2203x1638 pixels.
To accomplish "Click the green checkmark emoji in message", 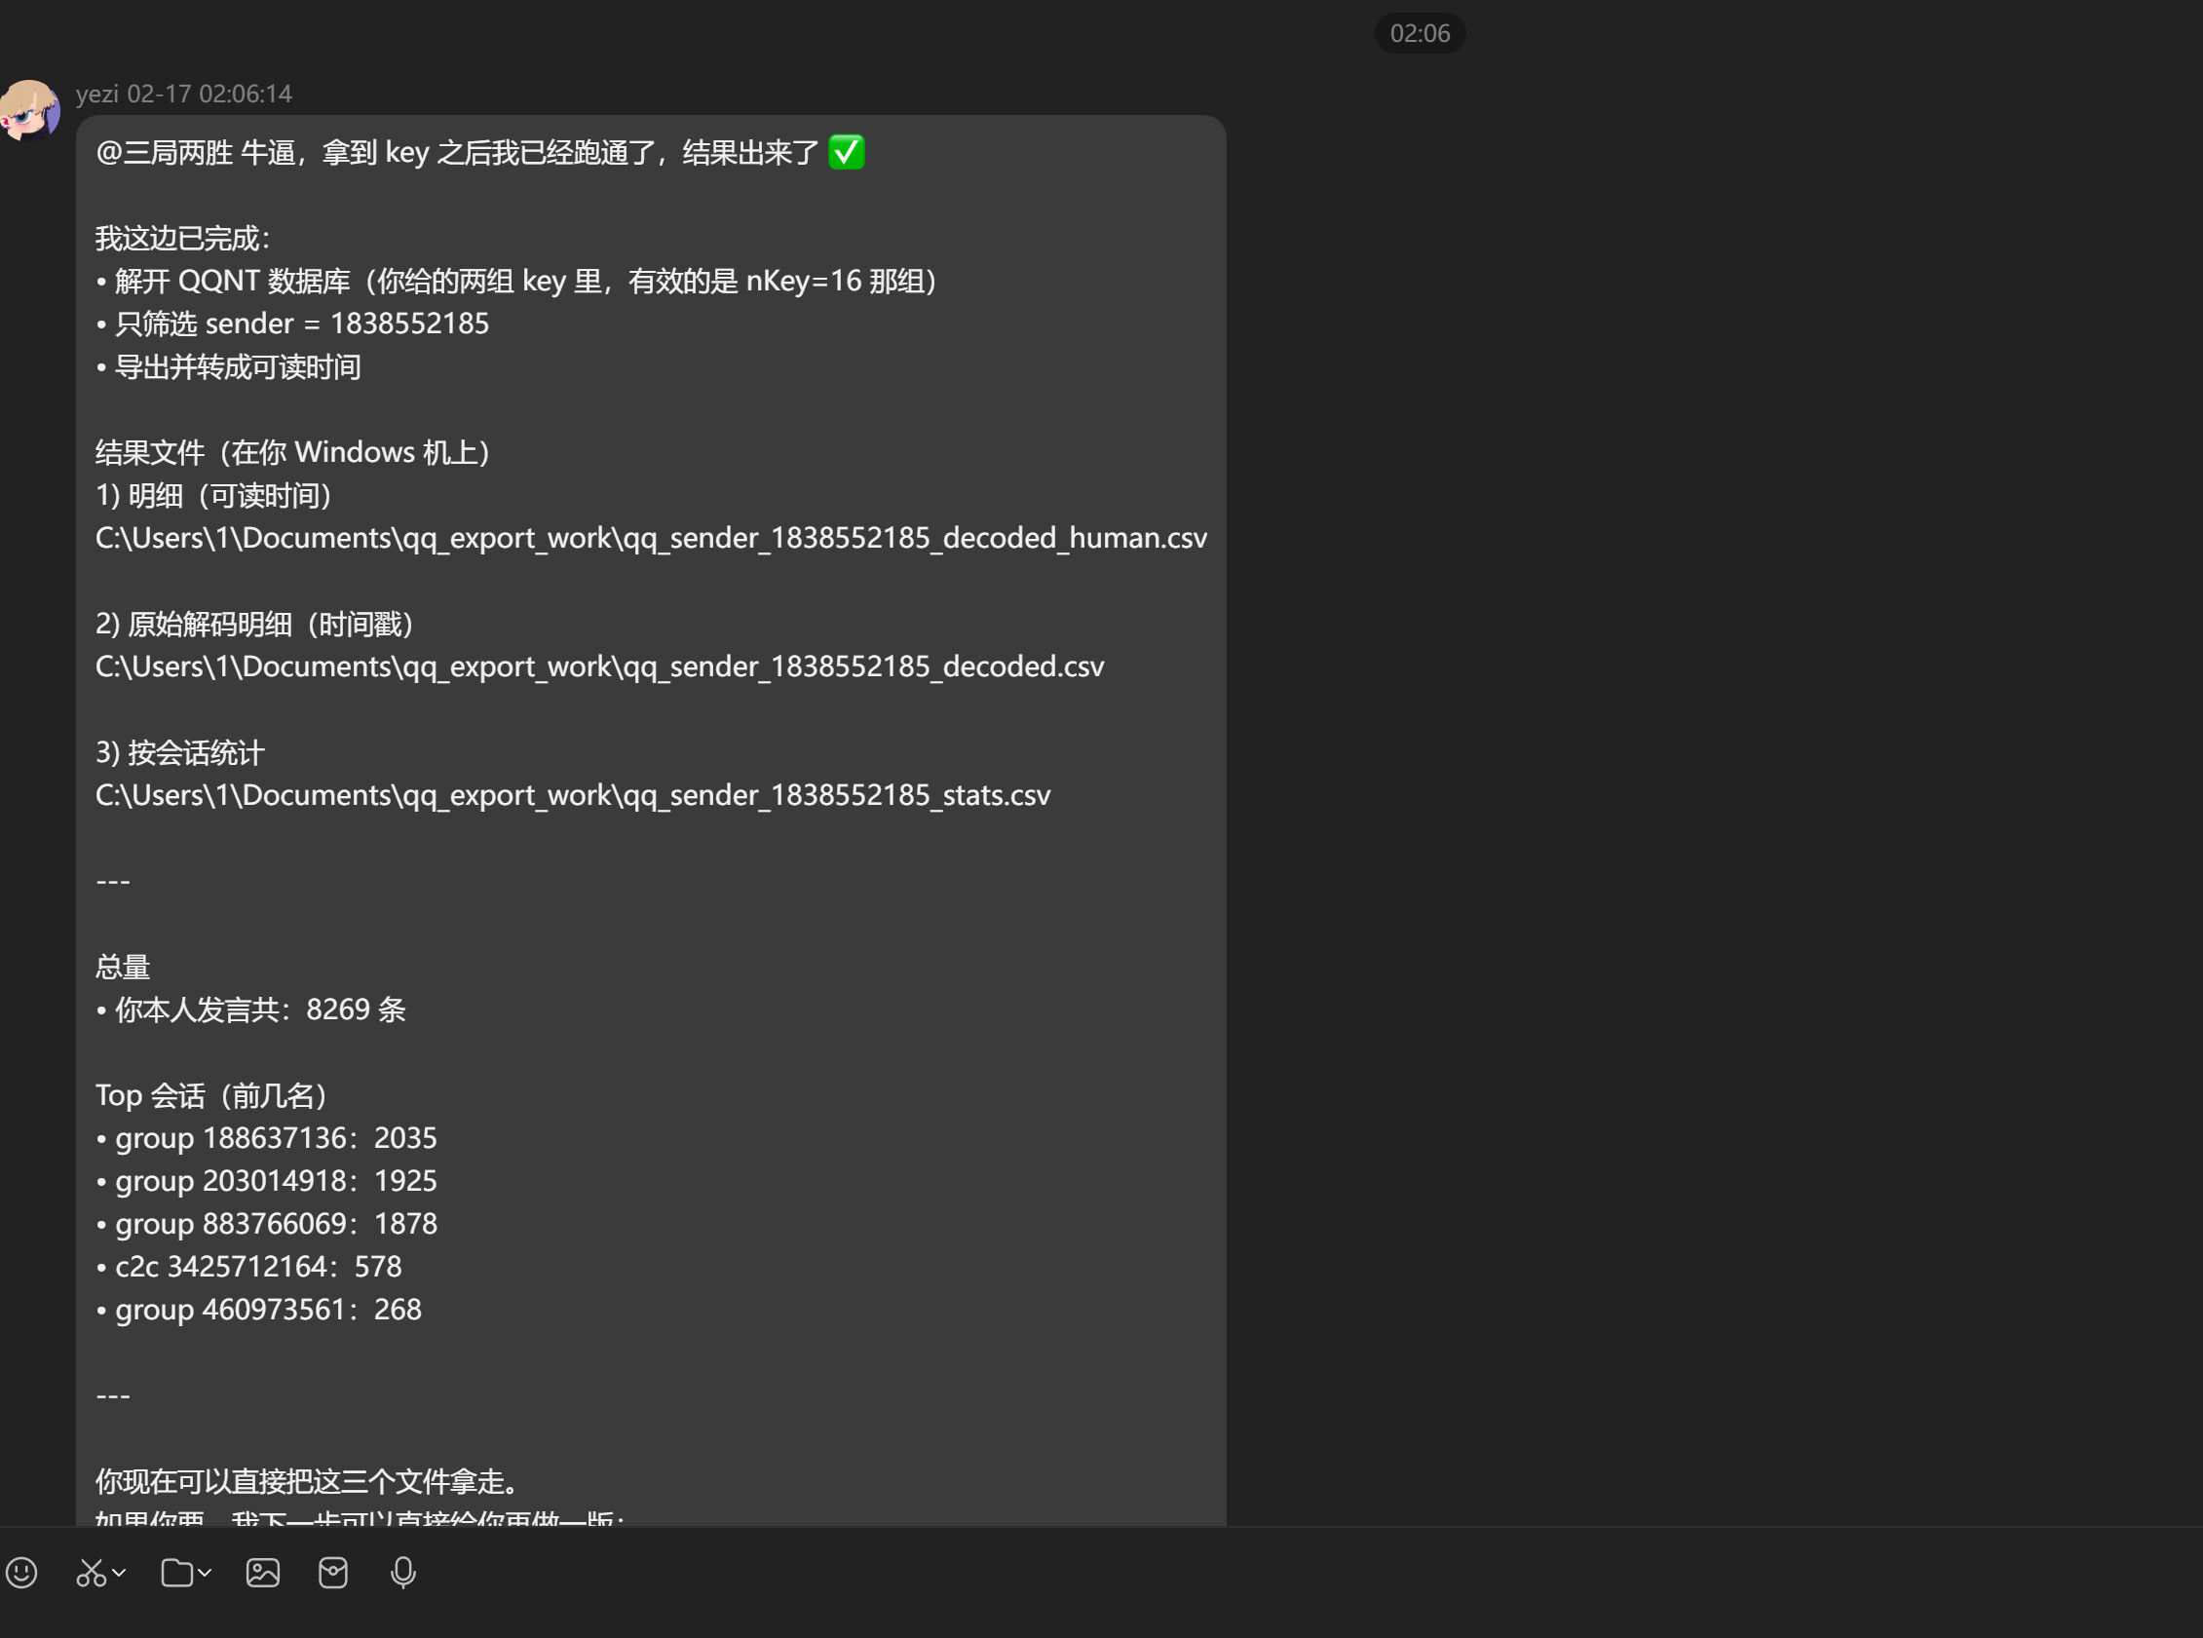I will coord(846,152).
